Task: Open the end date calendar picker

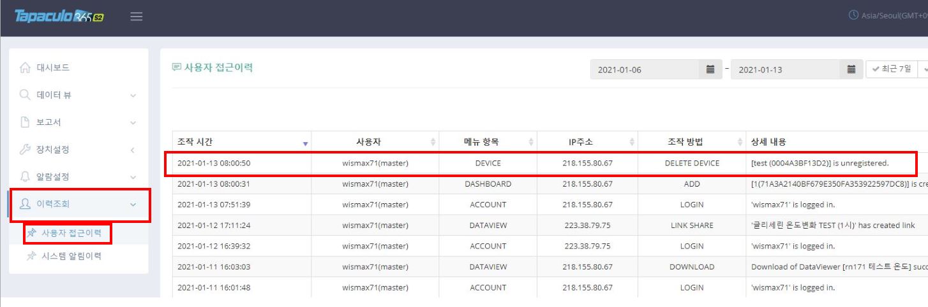Action: pos(851,69)
